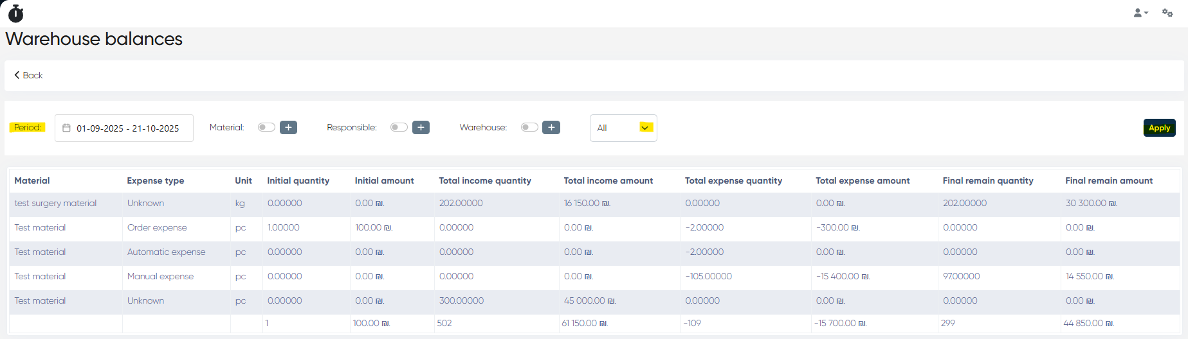
Task: Open the user profile menu icon
Action: point(1140,13)
